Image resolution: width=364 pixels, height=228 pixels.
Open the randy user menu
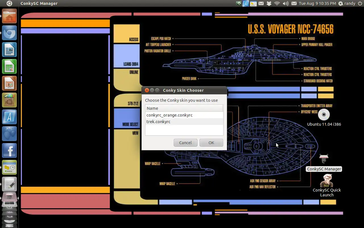tap(347, 3)
